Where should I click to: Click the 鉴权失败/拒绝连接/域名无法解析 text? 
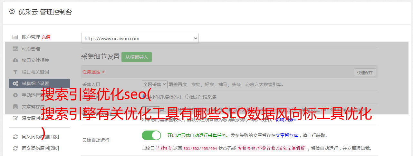click(x=271, y=148)
